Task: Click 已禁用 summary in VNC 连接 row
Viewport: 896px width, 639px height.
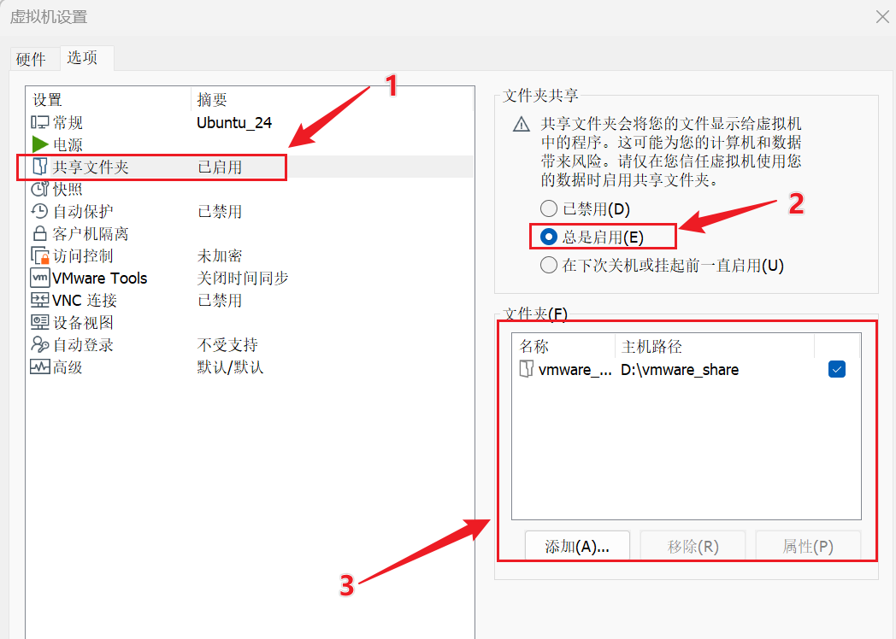Action: 220,301
